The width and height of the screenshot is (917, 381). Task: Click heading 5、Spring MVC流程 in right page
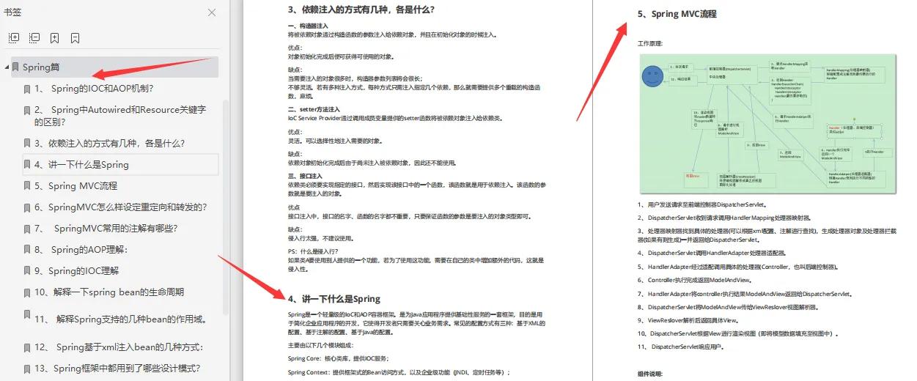point(677,14)
